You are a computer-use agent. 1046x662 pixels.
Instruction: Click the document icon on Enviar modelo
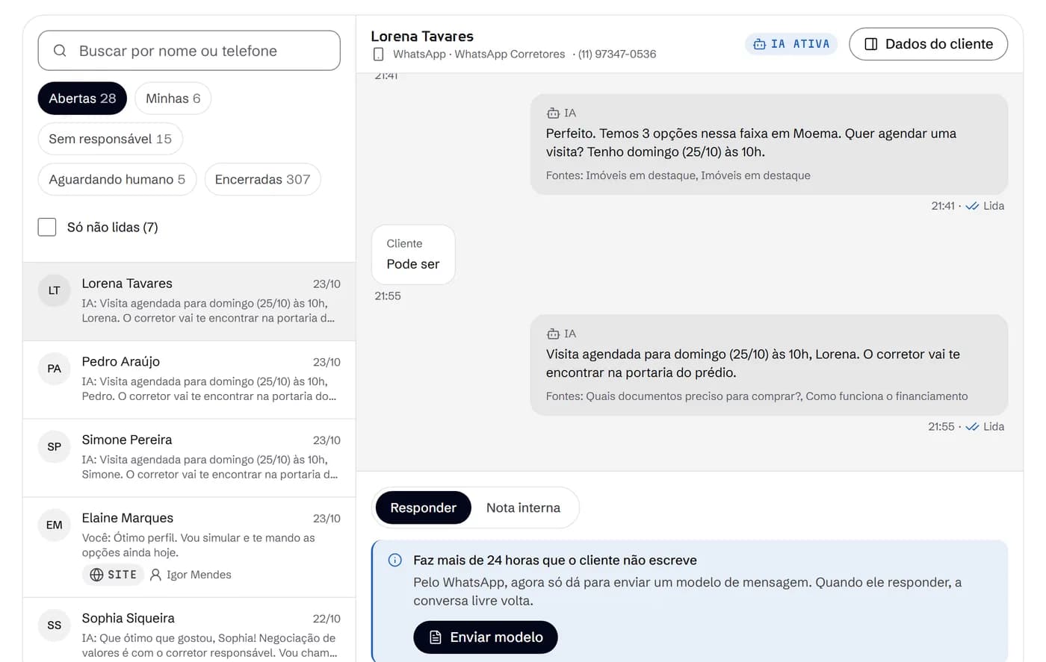click(436, 637)
